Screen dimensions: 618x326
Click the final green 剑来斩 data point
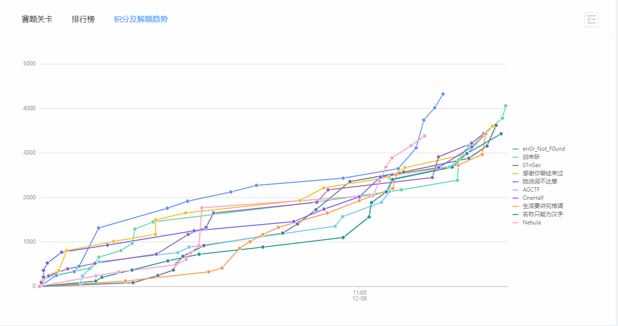[505, 106]
